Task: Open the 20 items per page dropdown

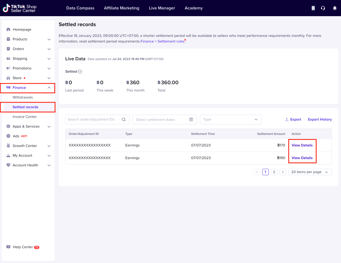Action: click(x=310, y=172)
